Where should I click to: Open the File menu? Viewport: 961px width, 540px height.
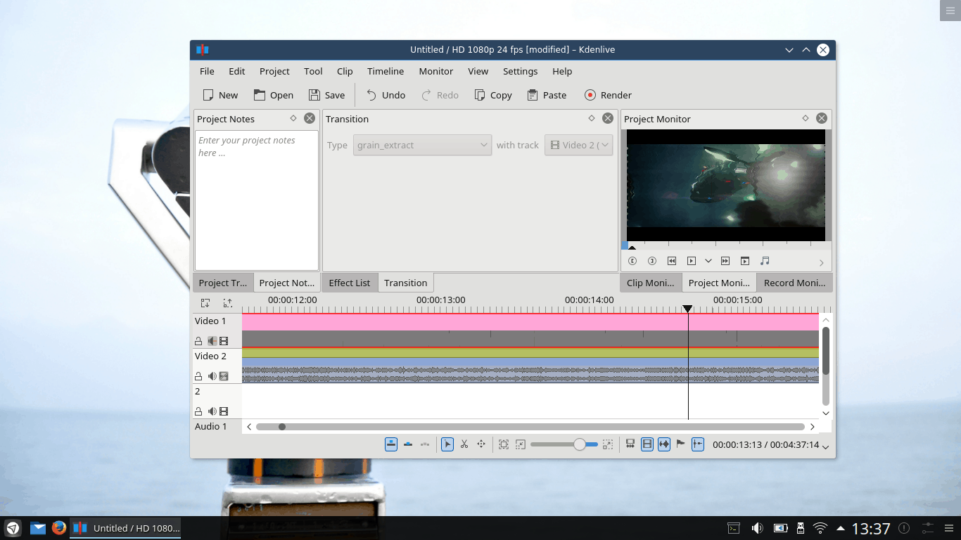tap(207, 71)
